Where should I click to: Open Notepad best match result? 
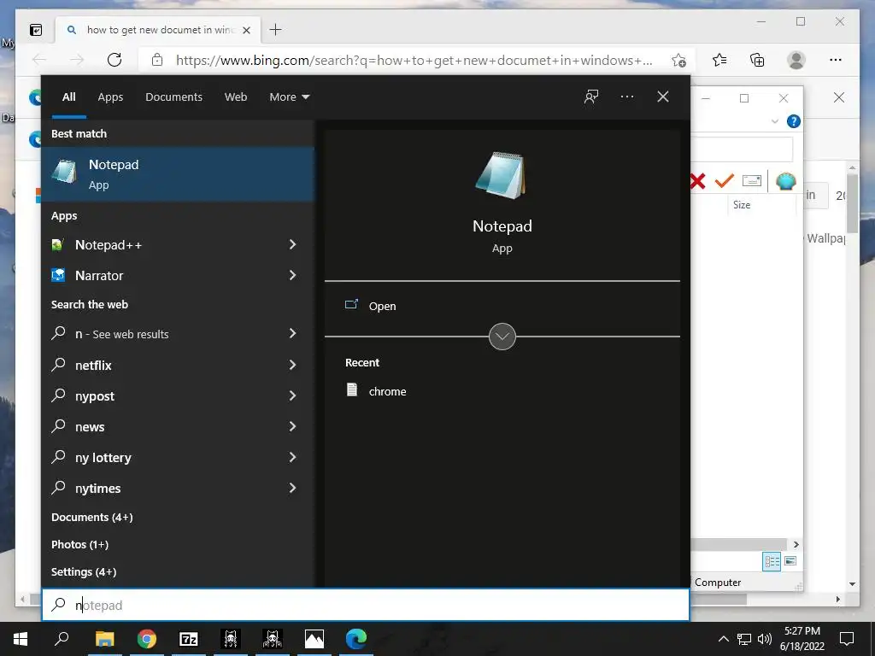[178, 173]
